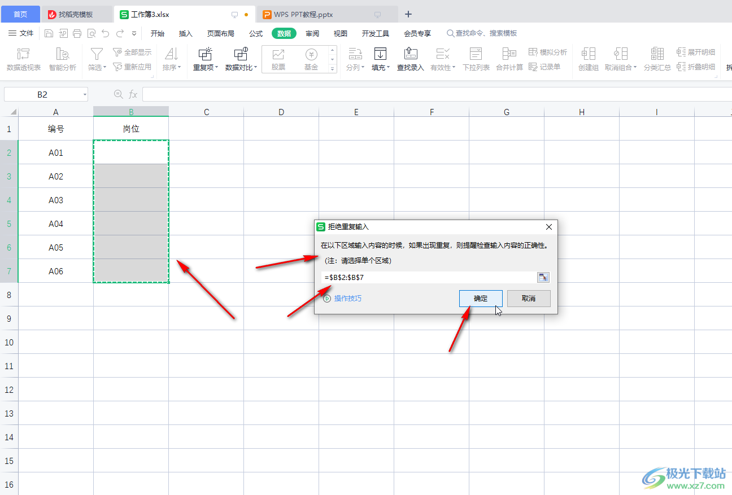
Task: Click the select-all corner triangle
Action: tap(12, 112)
